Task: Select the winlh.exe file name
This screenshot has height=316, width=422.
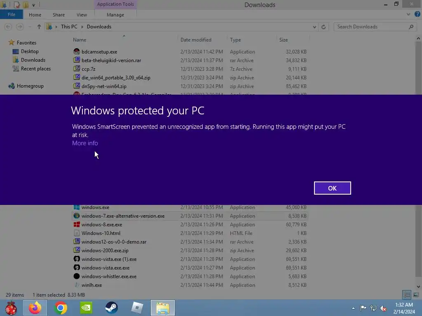Action: click(x=91, y=285)
